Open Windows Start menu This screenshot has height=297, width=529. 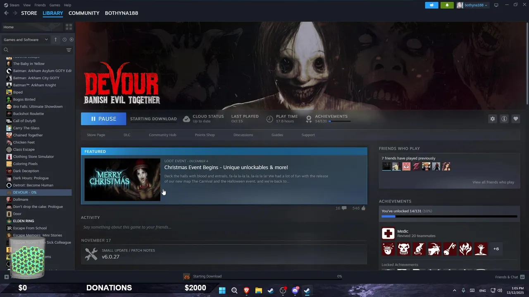[222, 290]
